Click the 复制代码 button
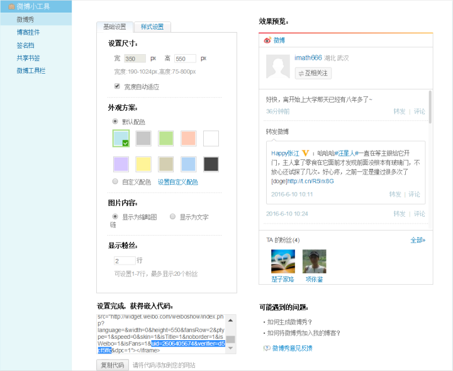453x371 pixels. pyautogui.click(x=113, y=365)
